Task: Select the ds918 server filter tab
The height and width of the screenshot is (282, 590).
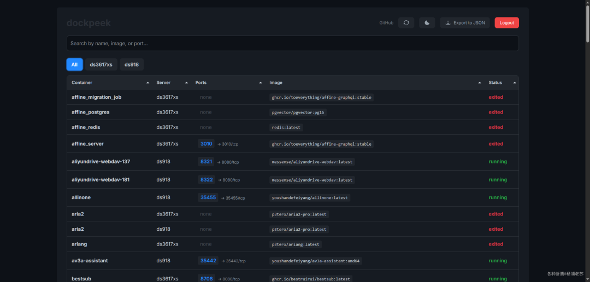Action: 132,64
